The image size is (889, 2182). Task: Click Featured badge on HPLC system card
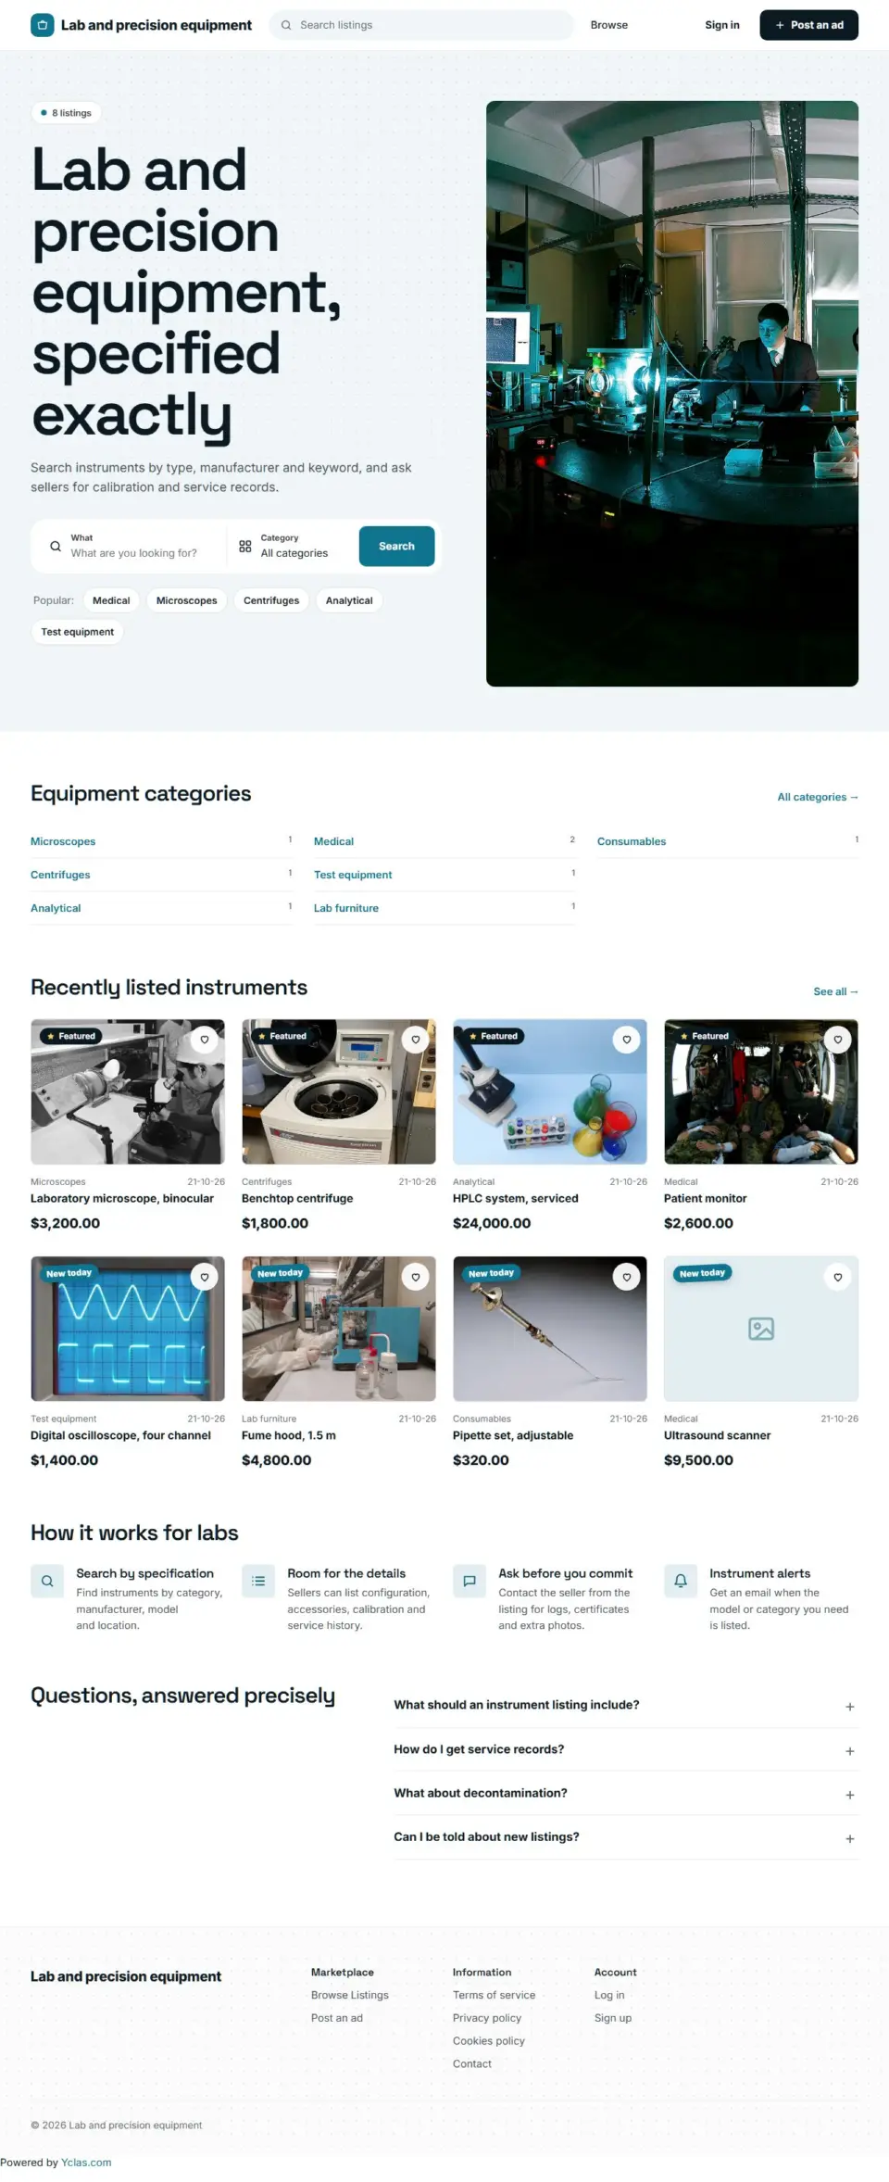493,1036
